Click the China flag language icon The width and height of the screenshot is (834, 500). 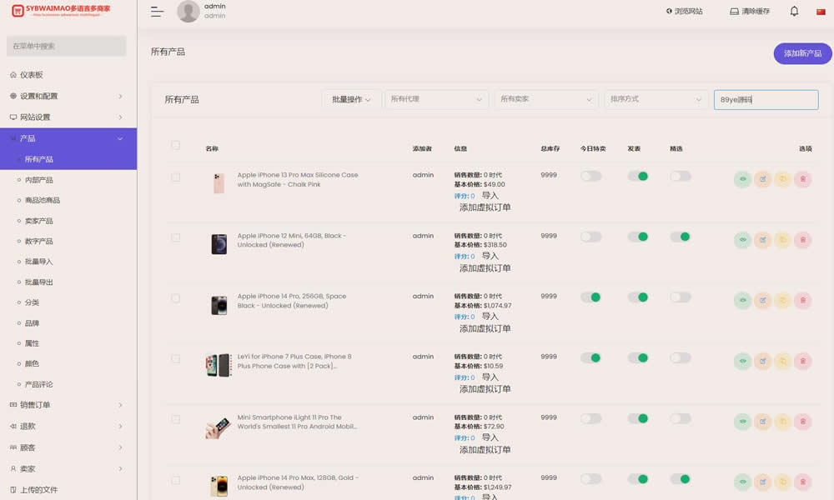point(821,12)
